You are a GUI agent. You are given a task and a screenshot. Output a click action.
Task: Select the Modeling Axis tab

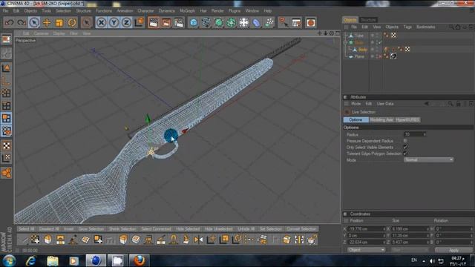(x=381, y=119)
